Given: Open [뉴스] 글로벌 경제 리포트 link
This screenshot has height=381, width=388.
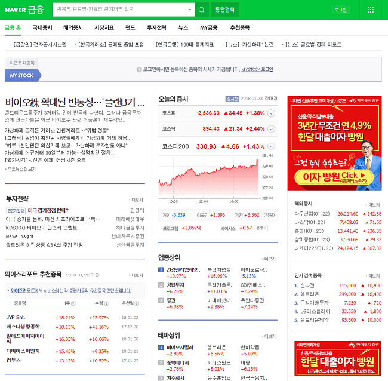Looking at the screenshot, I should pyautogui.click(x=313, y=45).
